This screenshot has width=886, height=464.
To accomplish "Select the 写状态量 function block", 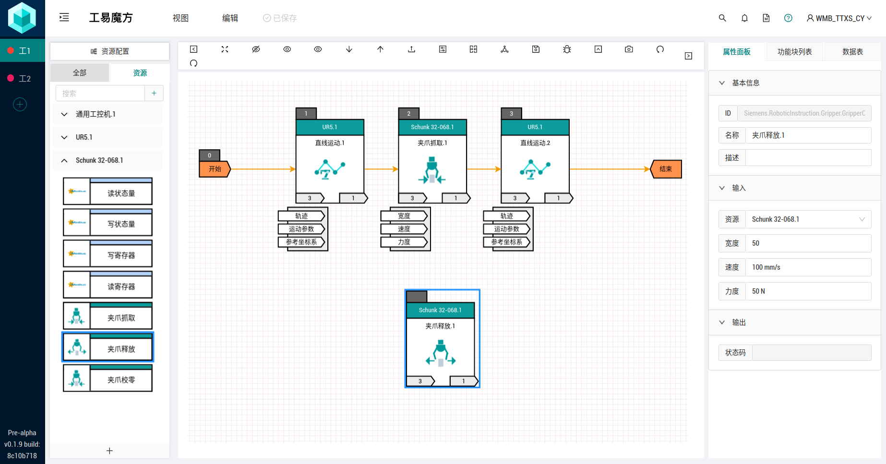I will (108, 222).
